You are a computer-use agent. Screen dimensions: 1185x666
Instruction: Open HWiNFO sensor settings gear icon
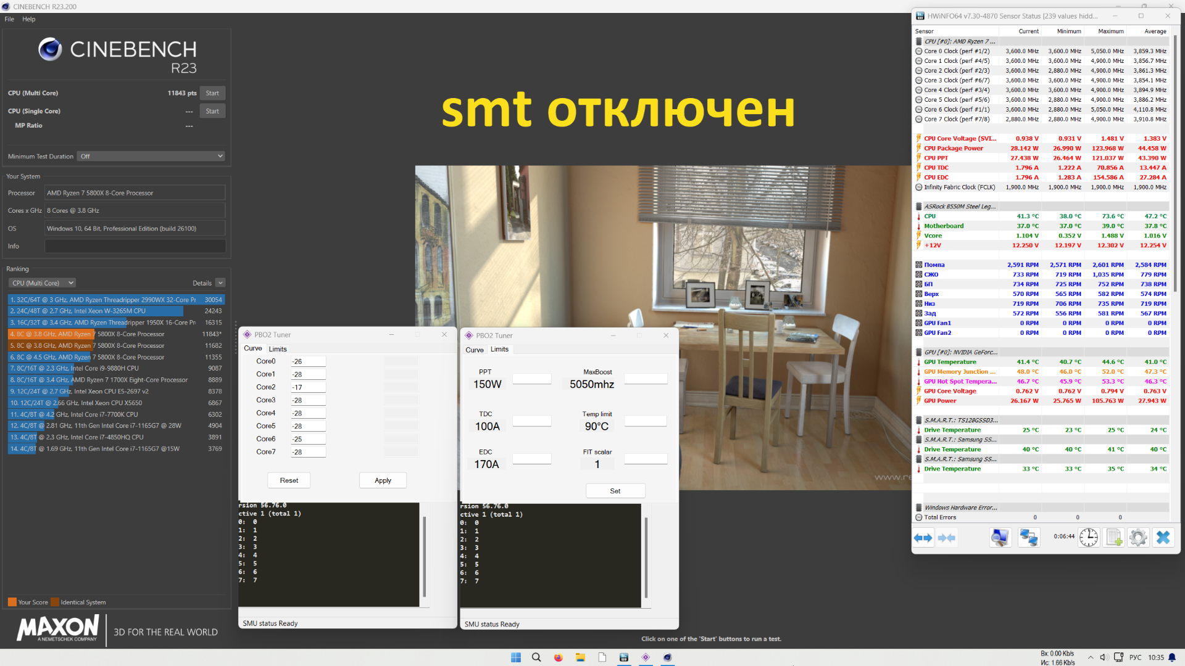click(x=1138, y=538)
